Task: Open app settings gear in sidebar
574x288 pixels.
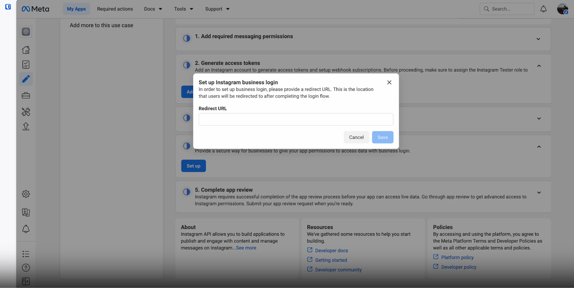Action: (x=26, y=194)
